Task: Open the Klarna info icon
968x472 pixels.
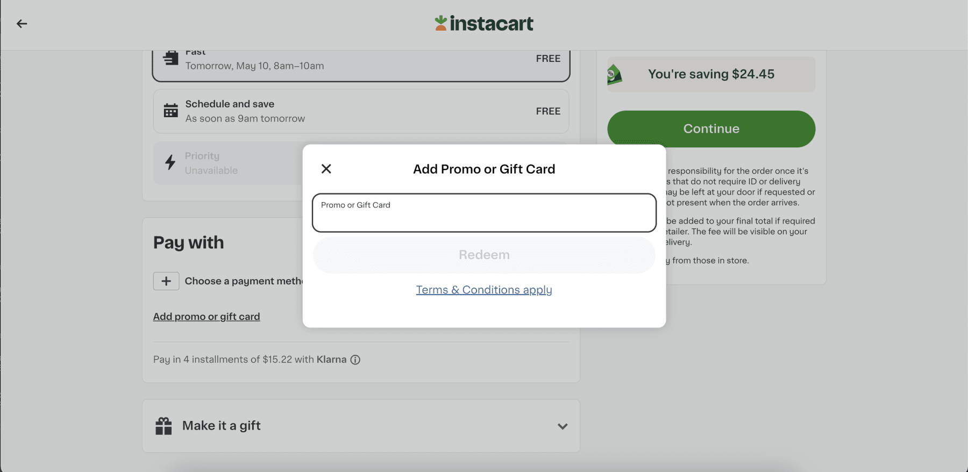Action: 355,360
